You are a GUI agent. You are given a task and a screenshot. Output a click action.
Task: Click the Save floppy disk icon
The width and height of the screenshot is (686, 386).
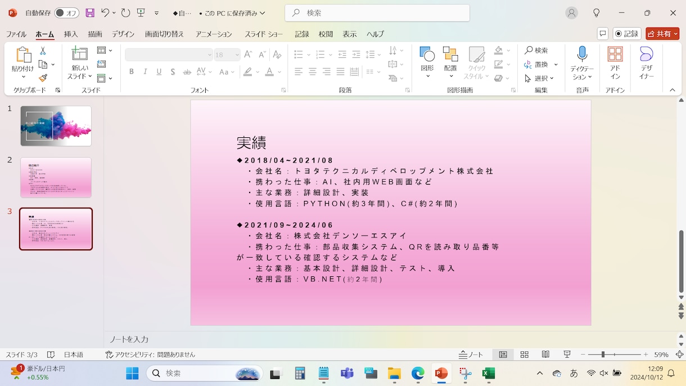pos(90,12)
